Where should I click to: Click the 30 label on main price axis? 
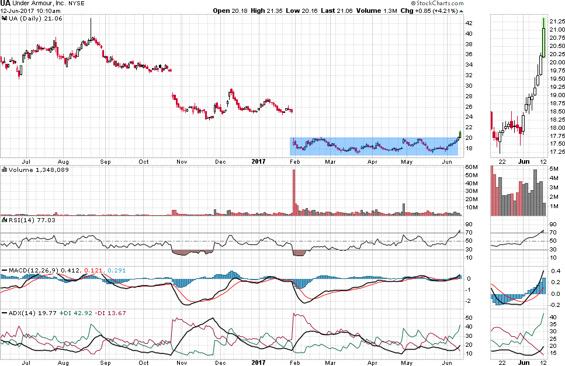[x=469, y=86]
